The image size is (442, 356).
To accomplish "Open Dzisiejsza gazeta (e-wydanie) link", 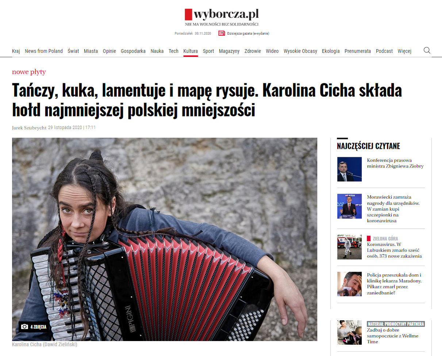I will coord(248,33).
